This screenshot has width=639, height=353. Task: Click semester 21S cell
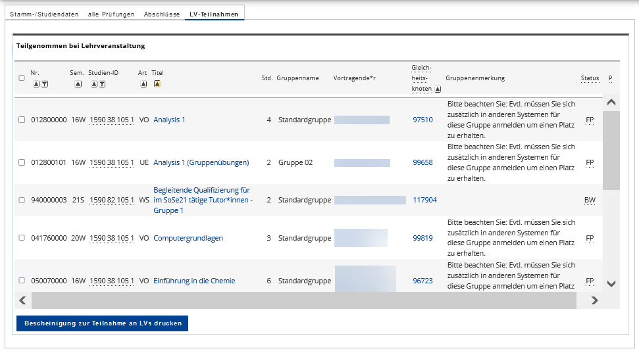coord(78,200)
